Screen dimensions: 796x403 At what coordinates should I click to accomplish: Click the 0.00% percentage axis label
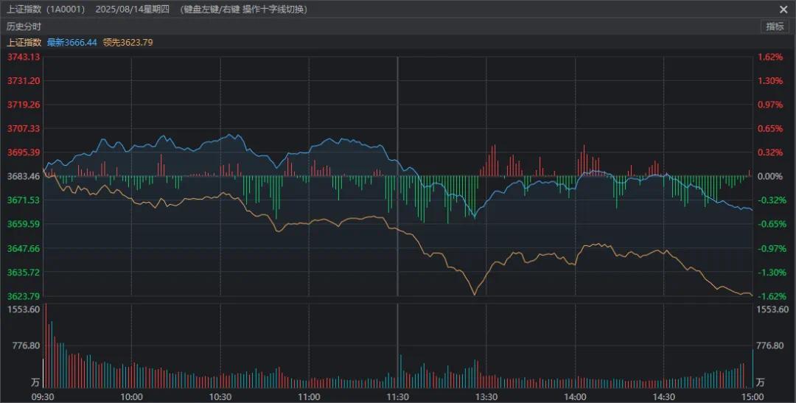[x=770, y=176]
